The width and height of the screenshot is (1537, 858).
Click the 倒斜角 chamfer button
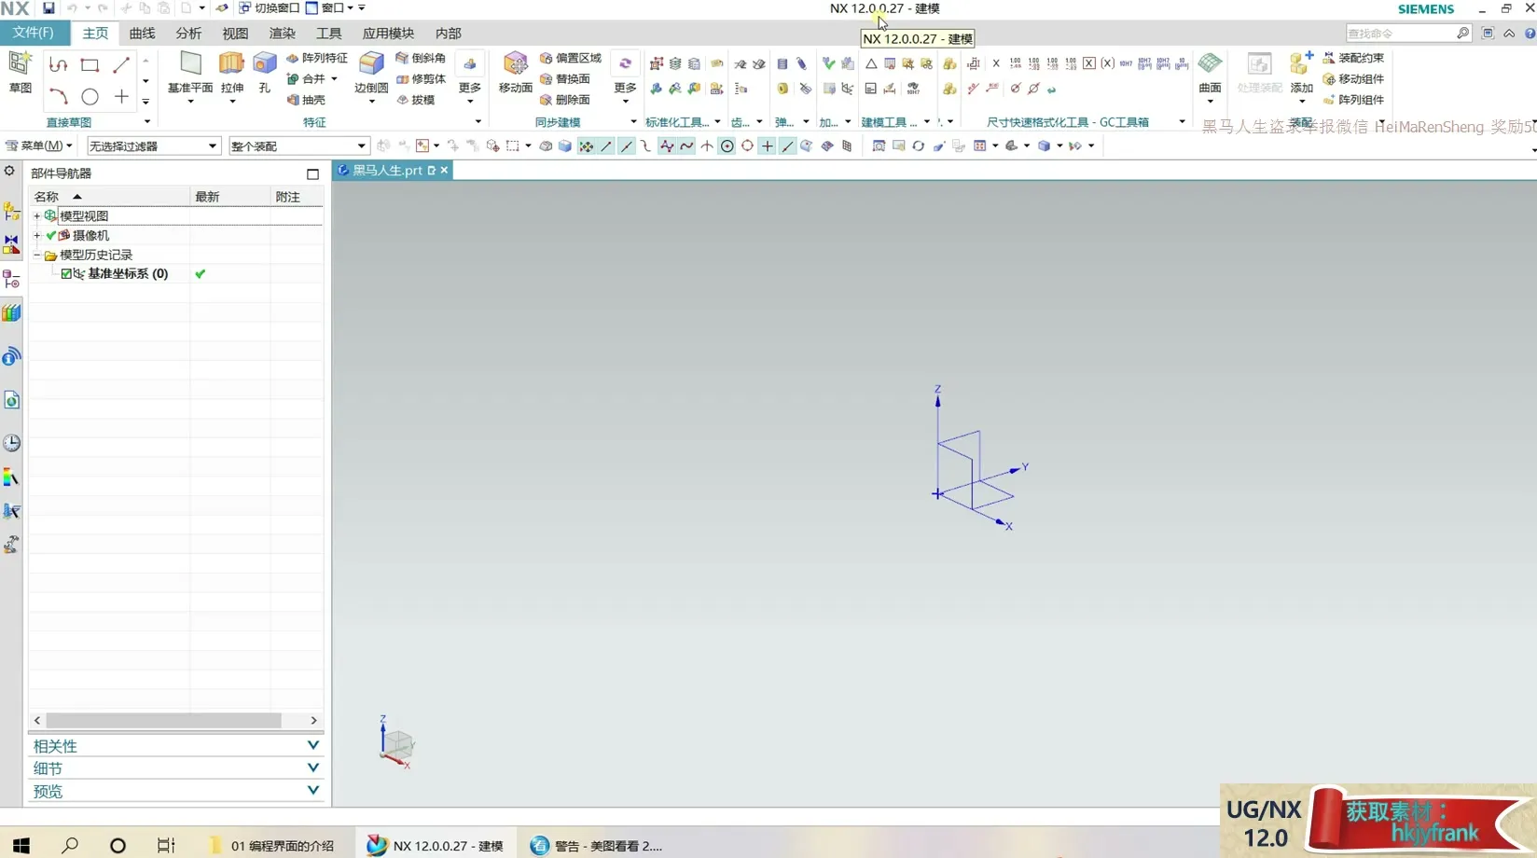coord(421,58)
